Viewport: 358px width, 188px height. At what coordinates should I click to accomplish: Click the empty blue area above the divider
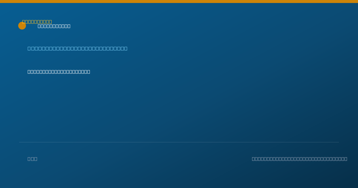click(x=179, y=107)
